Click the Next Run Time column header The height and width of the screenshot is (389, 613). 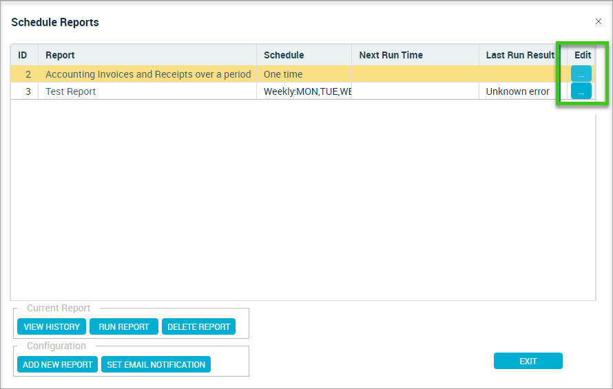pyautogui.click(x=415, y=55)
